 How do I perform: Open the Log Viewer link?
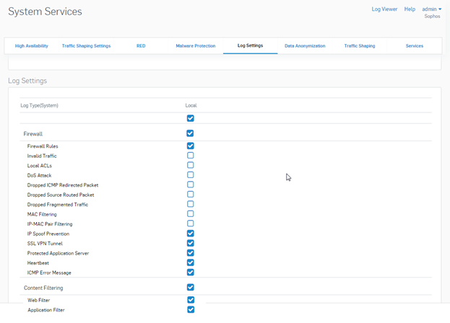click(x=384, y=9)
